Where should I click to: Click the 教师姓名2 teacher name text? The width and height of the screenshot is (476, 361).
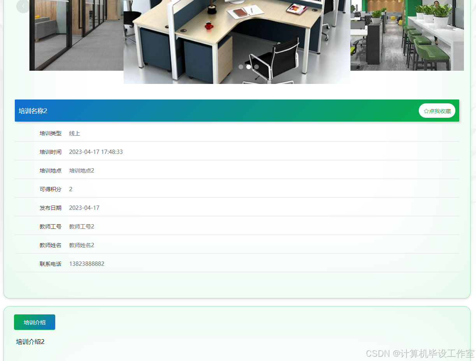pyautogui.click(x=82, y=245)
